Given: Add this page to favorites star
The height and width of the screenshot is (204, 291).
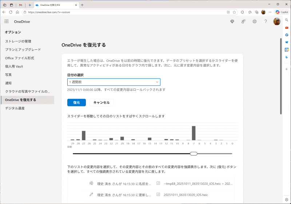Looking at the screenshot, I should pyautogui.click(x=234, y=12).
